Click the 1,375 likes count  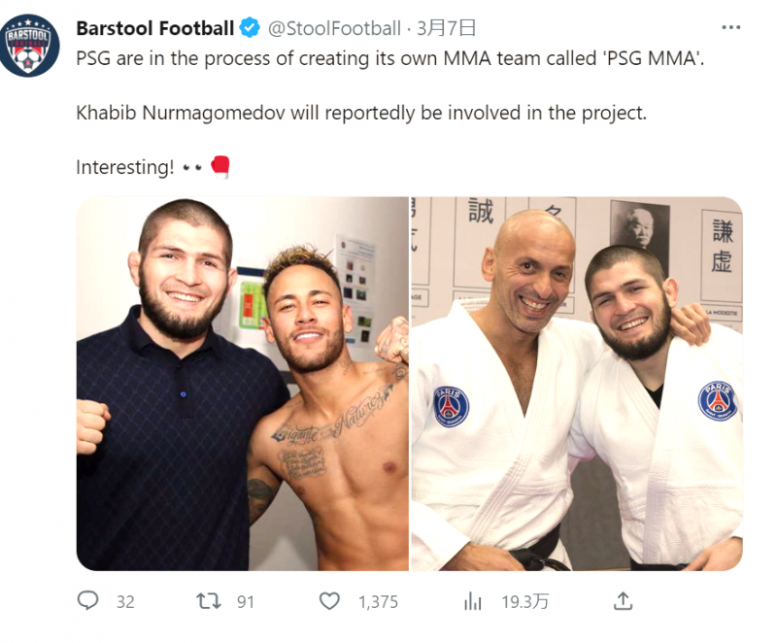coord(378,602)
